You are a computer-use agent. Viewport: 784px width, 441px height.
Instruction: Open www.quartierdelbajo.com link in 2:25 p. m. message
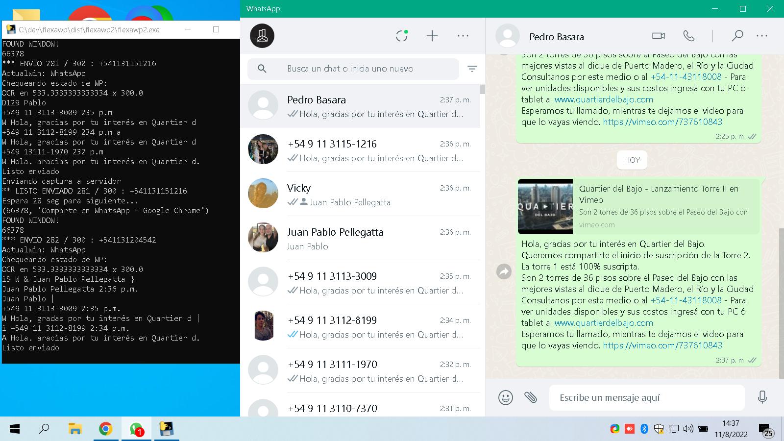(x=604, y=99)
